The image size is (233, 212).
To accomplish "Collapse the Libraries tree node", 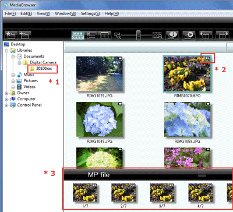I will 7,51.
